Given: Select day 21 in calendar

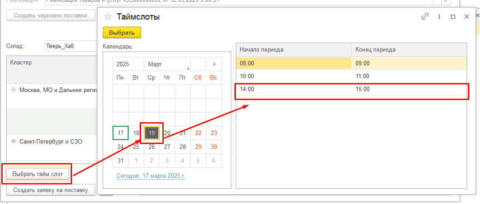Looking at the screenshot, I should (x=183, y=133).
